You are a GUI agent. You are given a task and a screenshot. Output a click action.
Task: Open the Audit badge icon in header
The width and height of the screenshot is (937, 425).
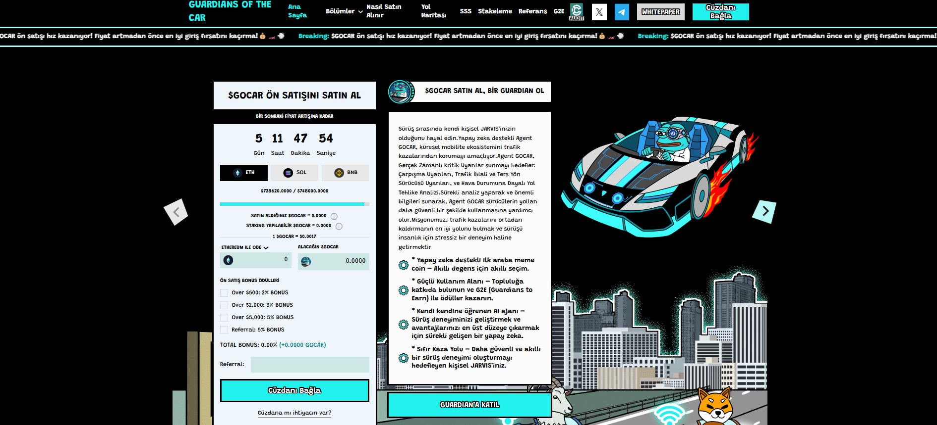click(x=577, y=12)
